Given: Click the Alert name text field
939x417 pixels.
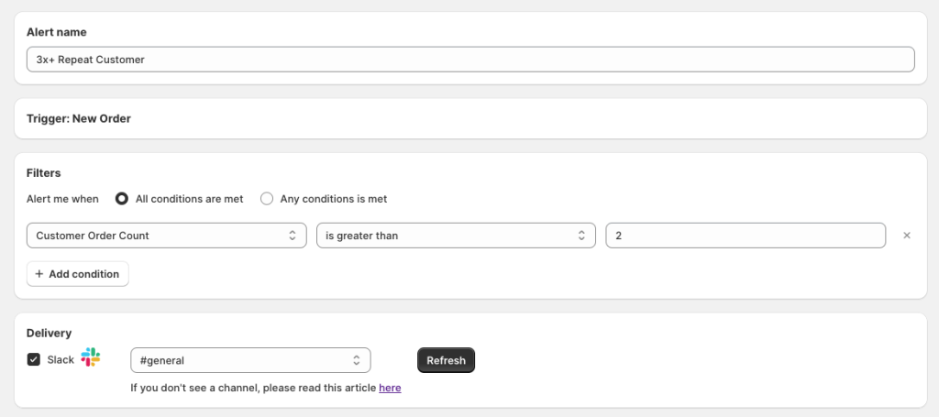Looking at the screenshot, I should tap(470, 60).
